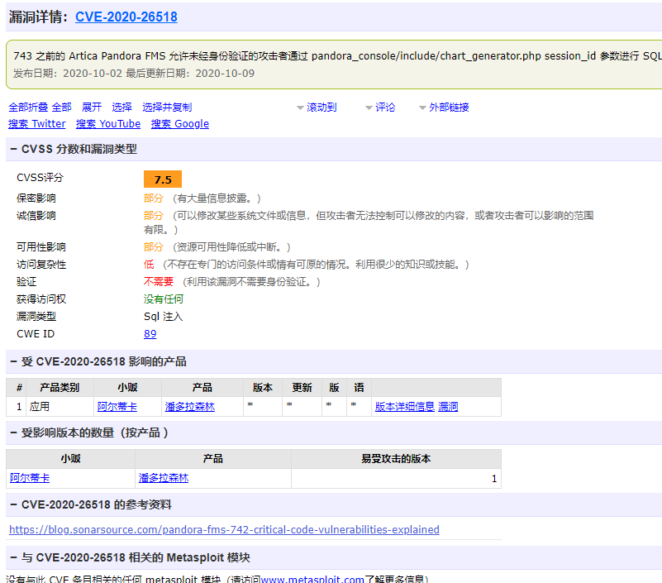Click the 选择并复制 link
This screenshot has height=583, width=662.
click(x=167, y=108)
